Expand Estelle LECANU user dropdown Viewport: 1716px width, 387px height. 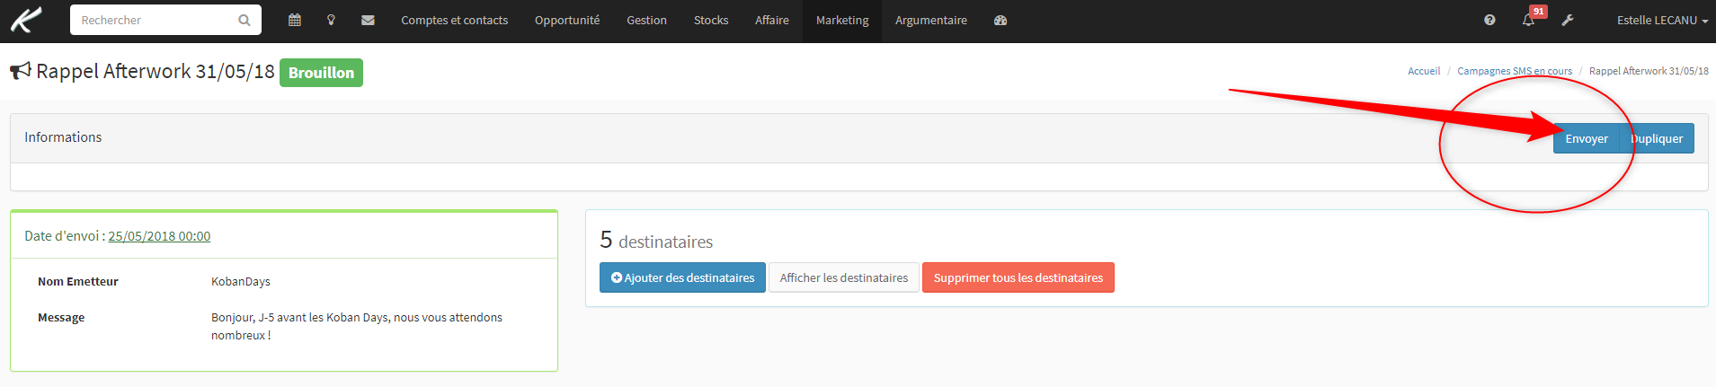tap(1662, 20)
